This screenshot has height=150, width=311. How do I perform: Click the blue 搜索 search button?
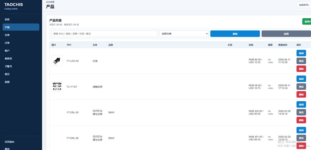[235, 34]
